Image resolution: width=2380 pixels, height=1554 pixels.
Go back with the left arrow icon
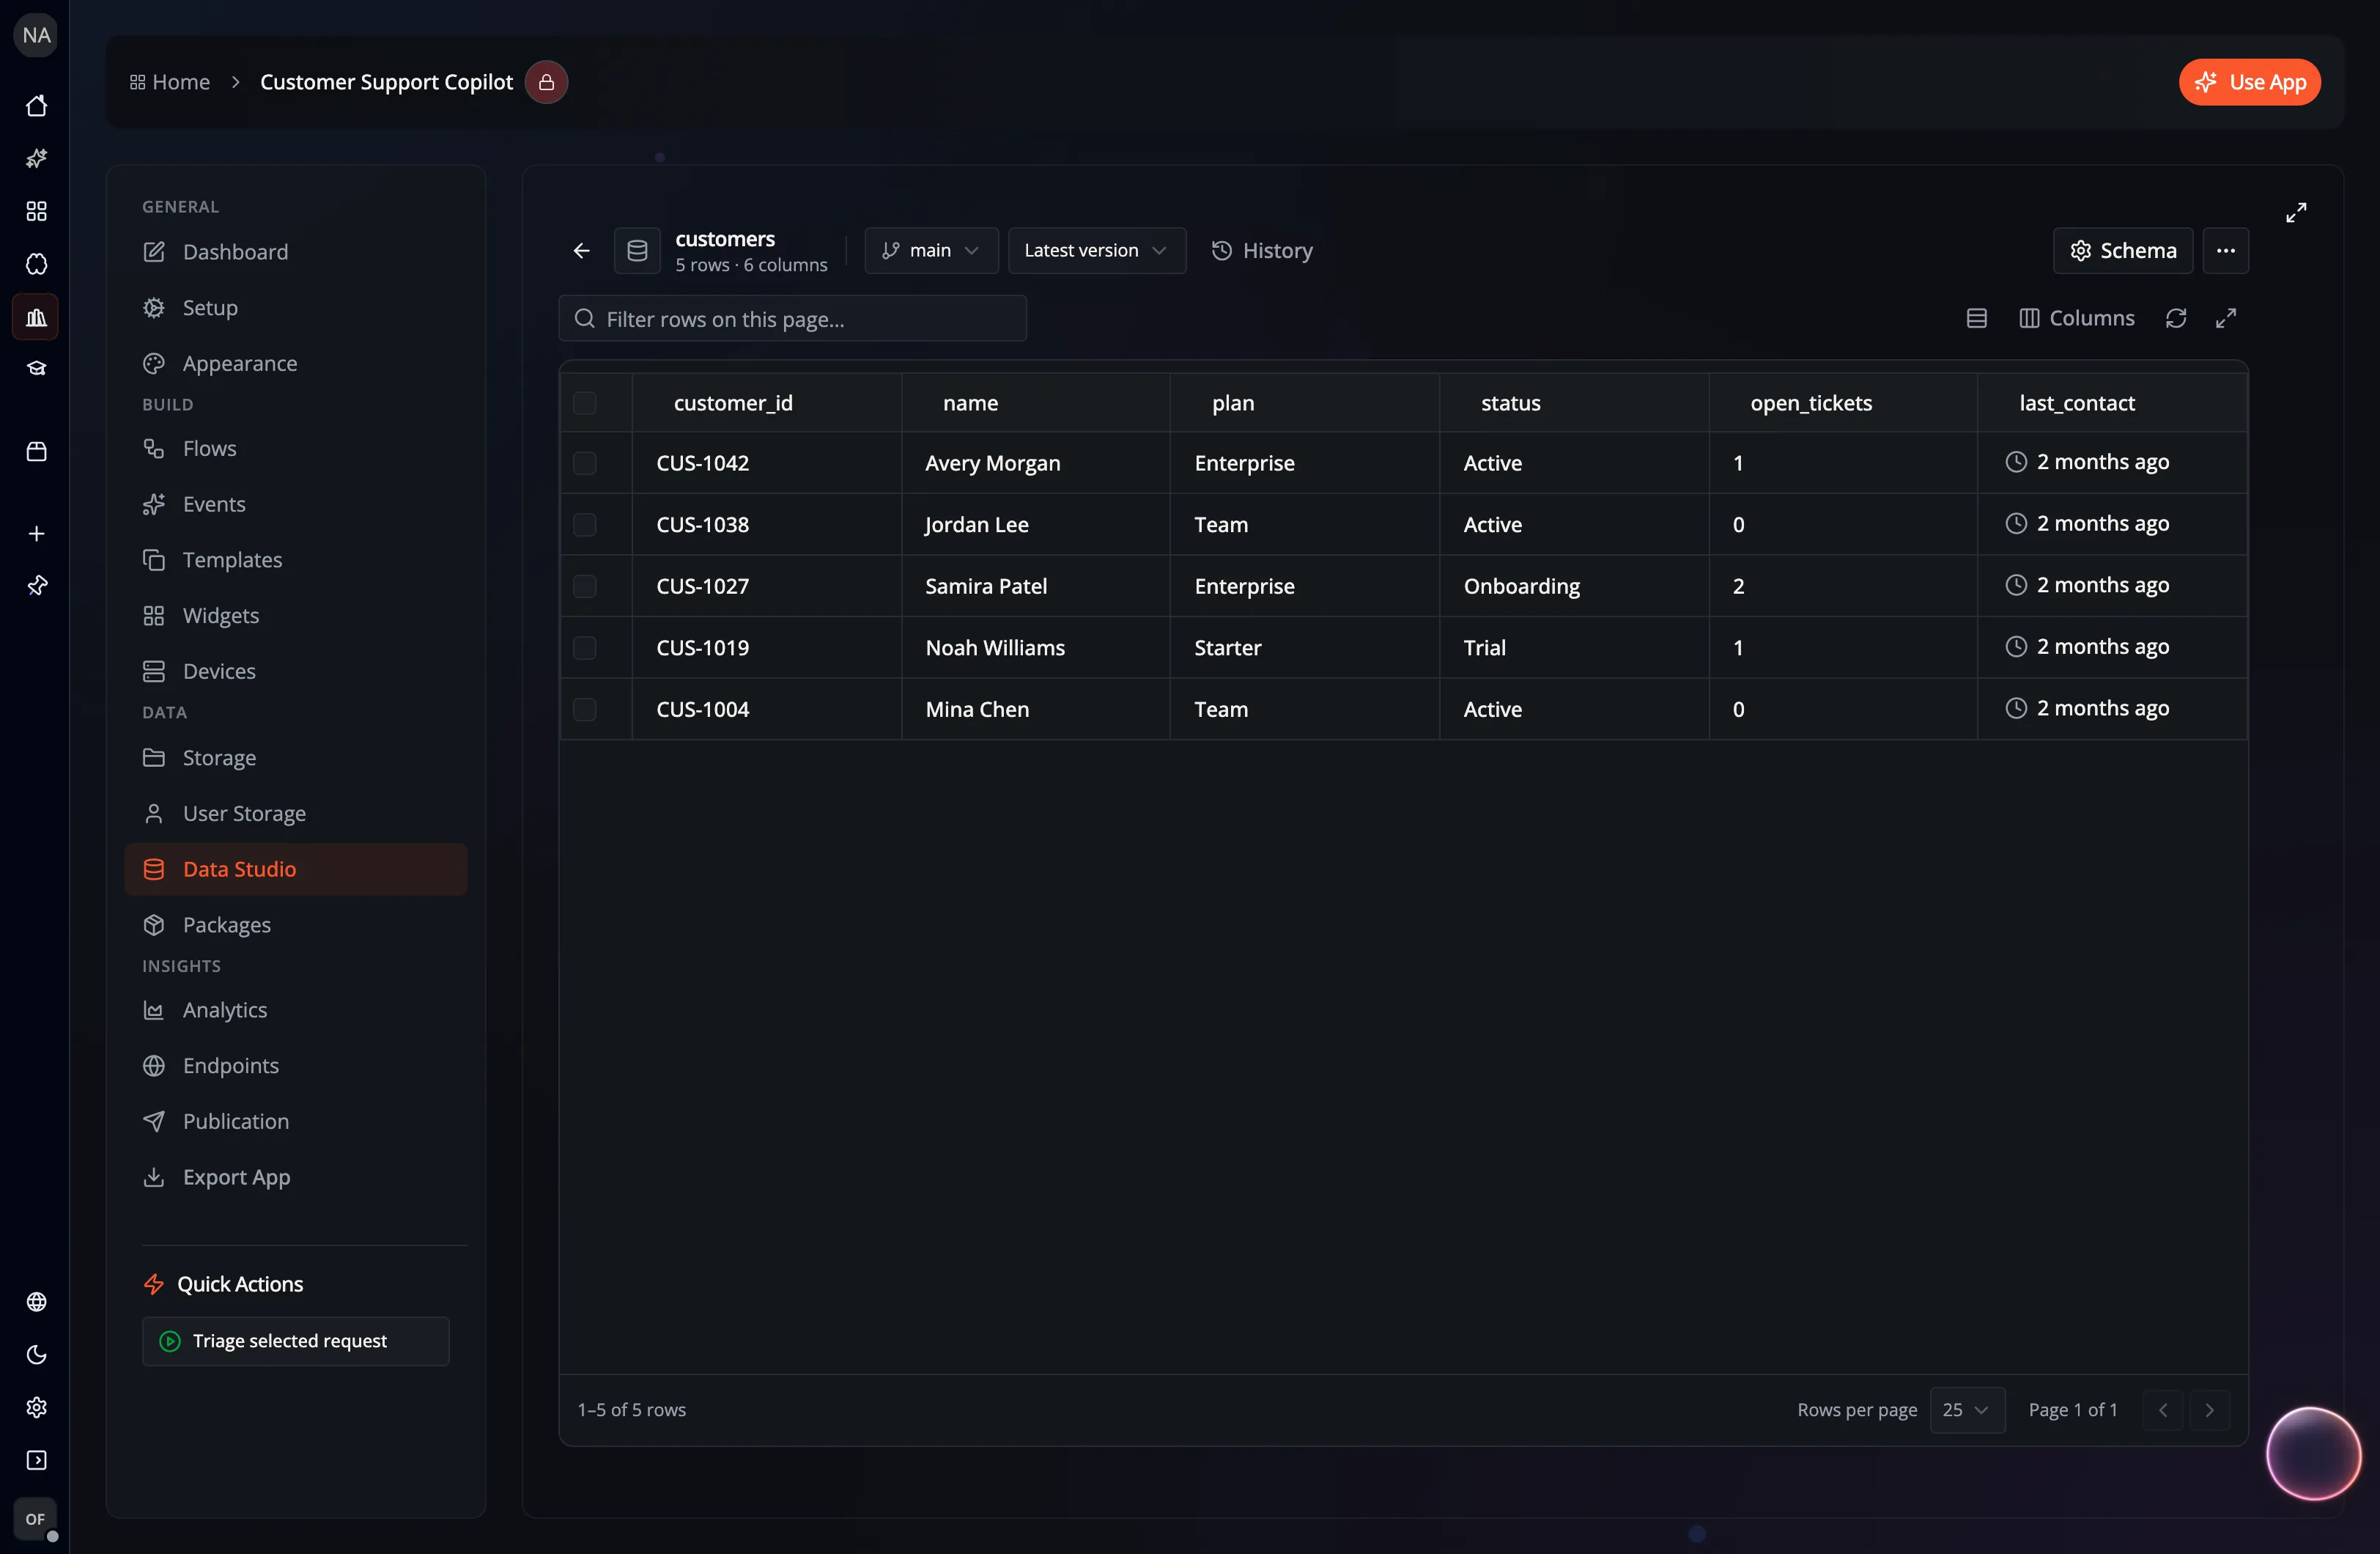[581, 250]
